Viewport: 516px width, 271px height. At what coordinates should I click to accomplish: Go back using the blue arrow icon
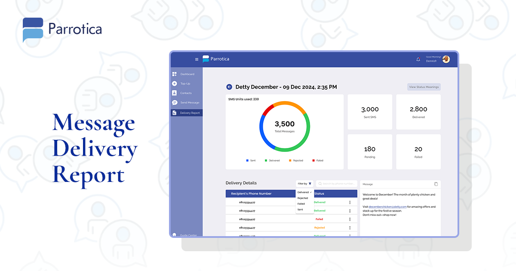click(229, 87)
